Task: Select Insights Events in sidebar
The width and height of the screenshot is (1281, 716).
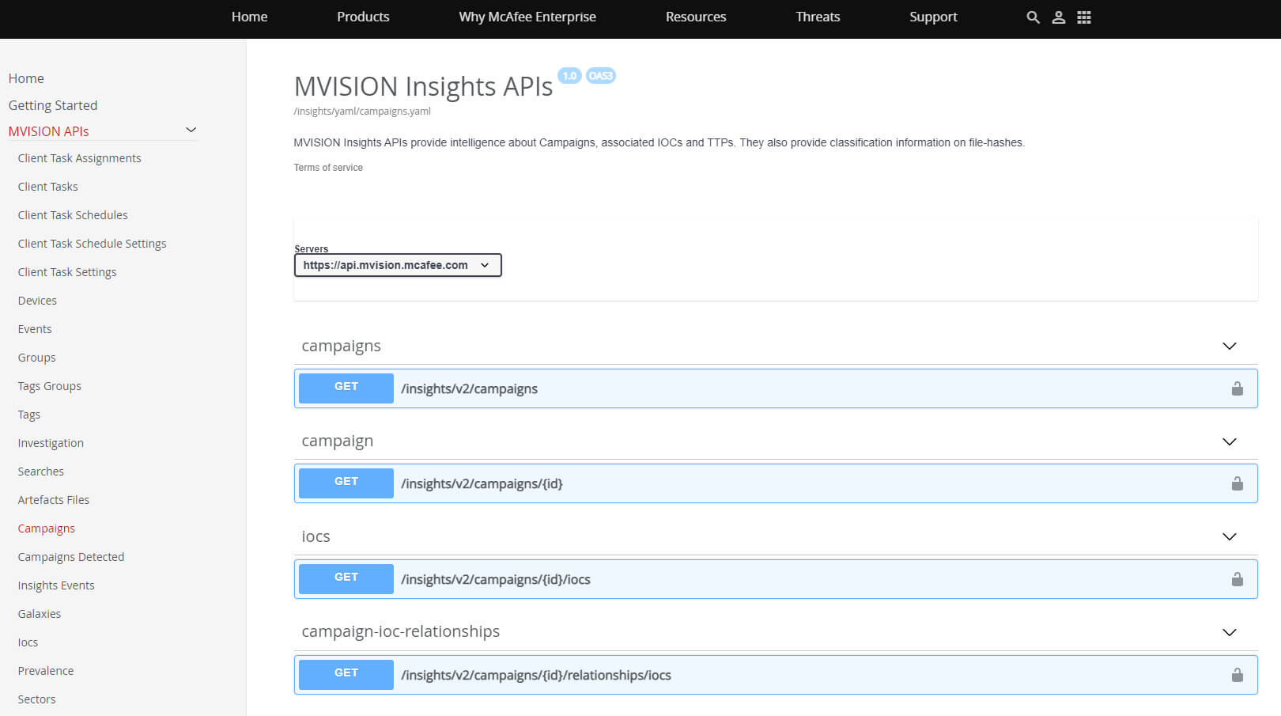Action: [x=56, y=585]
